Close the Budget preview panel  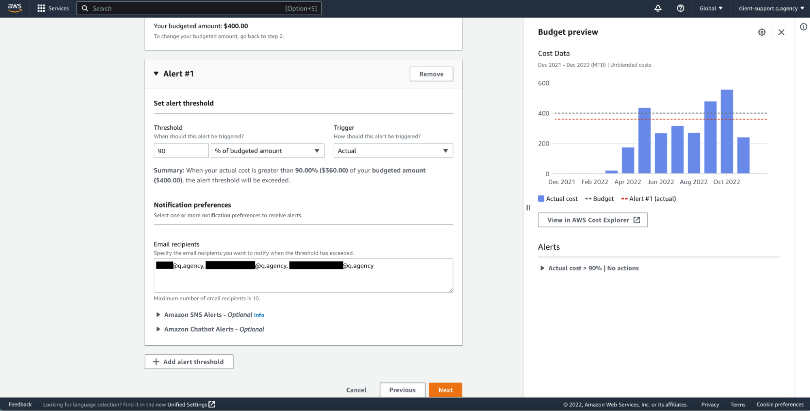[x=781, y=32]
